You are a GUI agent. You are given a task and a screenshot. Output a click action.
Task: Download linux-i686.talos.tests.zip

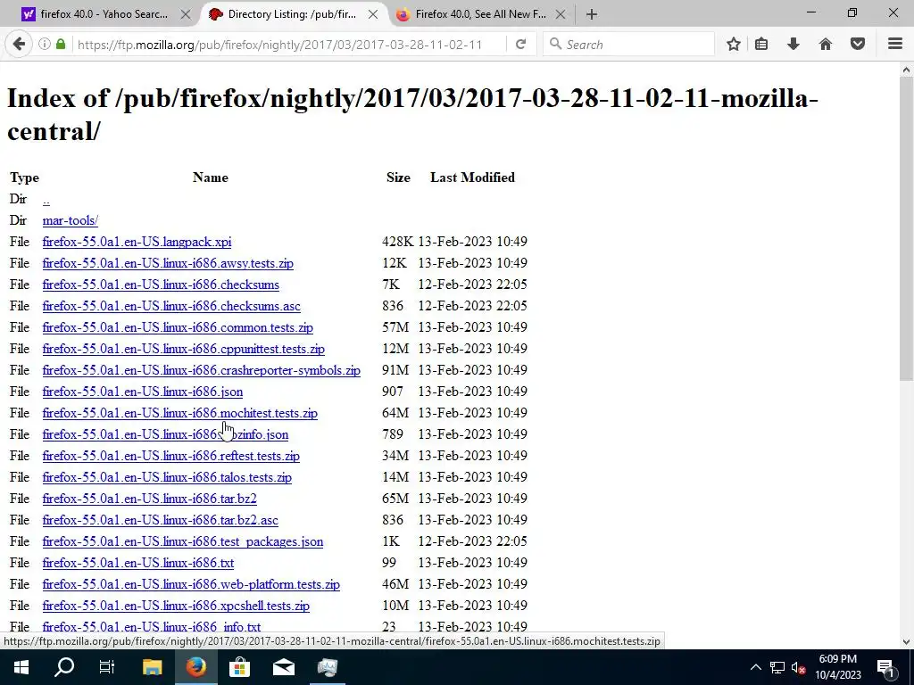tap(167, 478)
